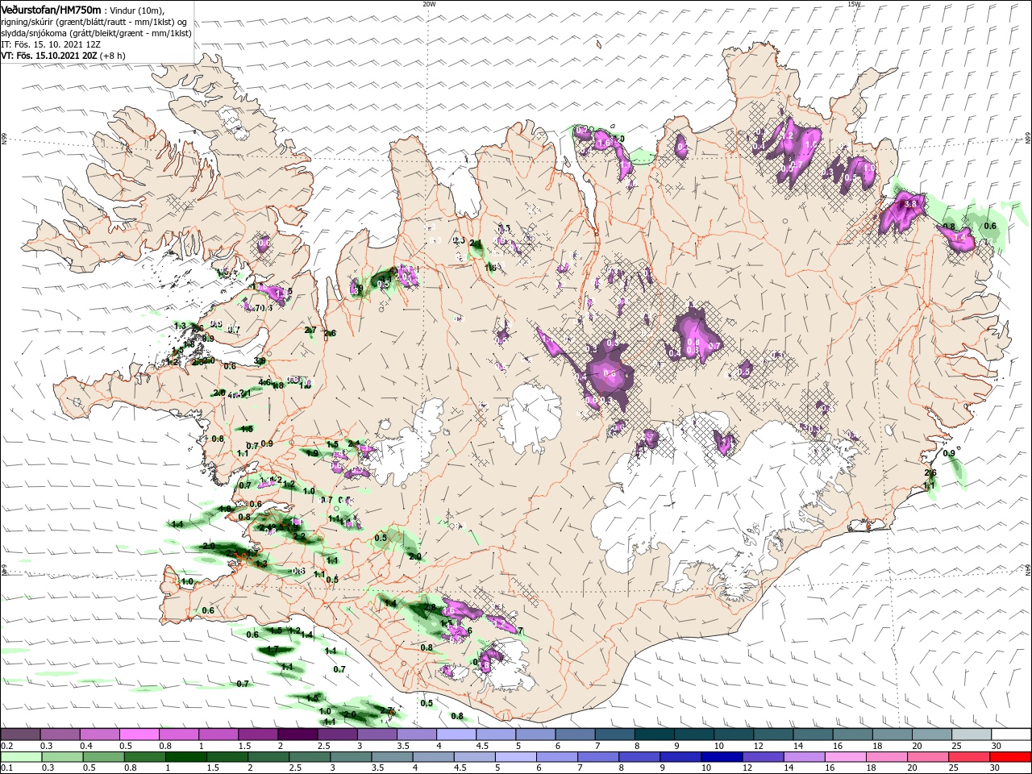
Task: Click the 20W longitude label at top
Action: (429, 4)
